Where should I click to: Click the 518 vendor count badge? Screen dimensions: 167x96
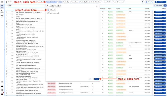click(x=10, y=5)
